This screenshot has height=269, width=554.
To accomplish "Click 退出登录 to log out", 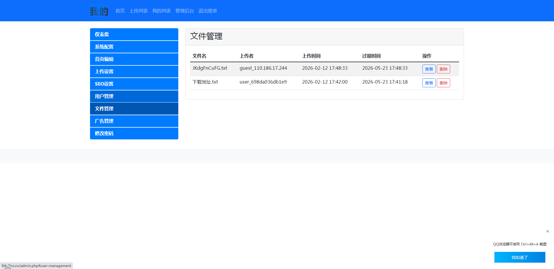I will pyautogui.click(x=208, y=11).
